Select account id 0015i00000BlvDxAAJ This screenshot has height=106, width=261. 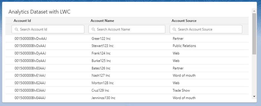(x=30, y=46)
